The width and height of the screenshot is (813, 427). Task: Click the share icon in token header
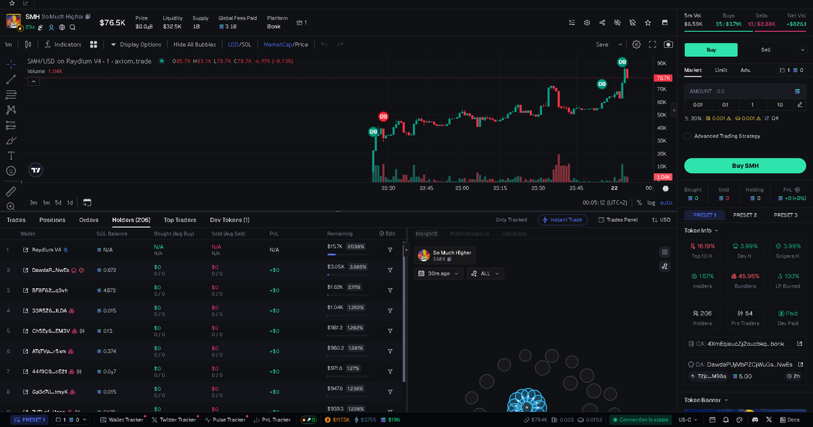(x=602, y=22)
